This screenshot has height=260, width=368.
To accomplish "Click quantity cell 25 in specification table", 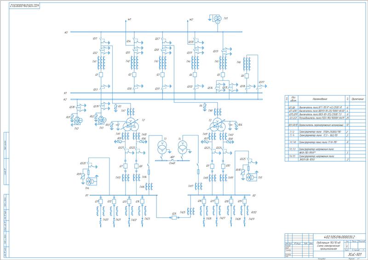I will point(347,118).
